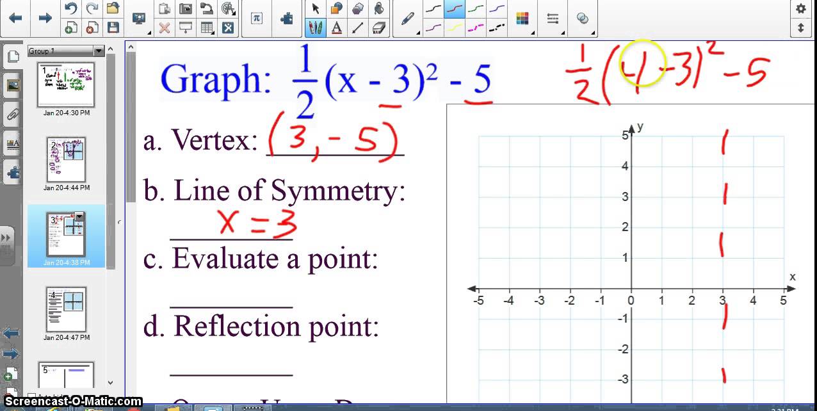
Task: Select page 4 thumbnail Jan 20-4:47 PM
Action: pyautogui.click(x=66, y=309)
